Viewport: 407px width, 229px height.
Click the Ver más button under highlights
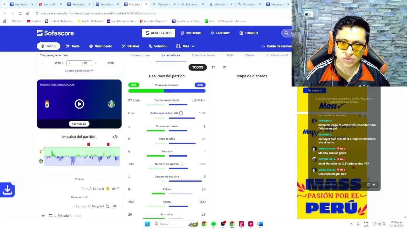coord(79,124)
